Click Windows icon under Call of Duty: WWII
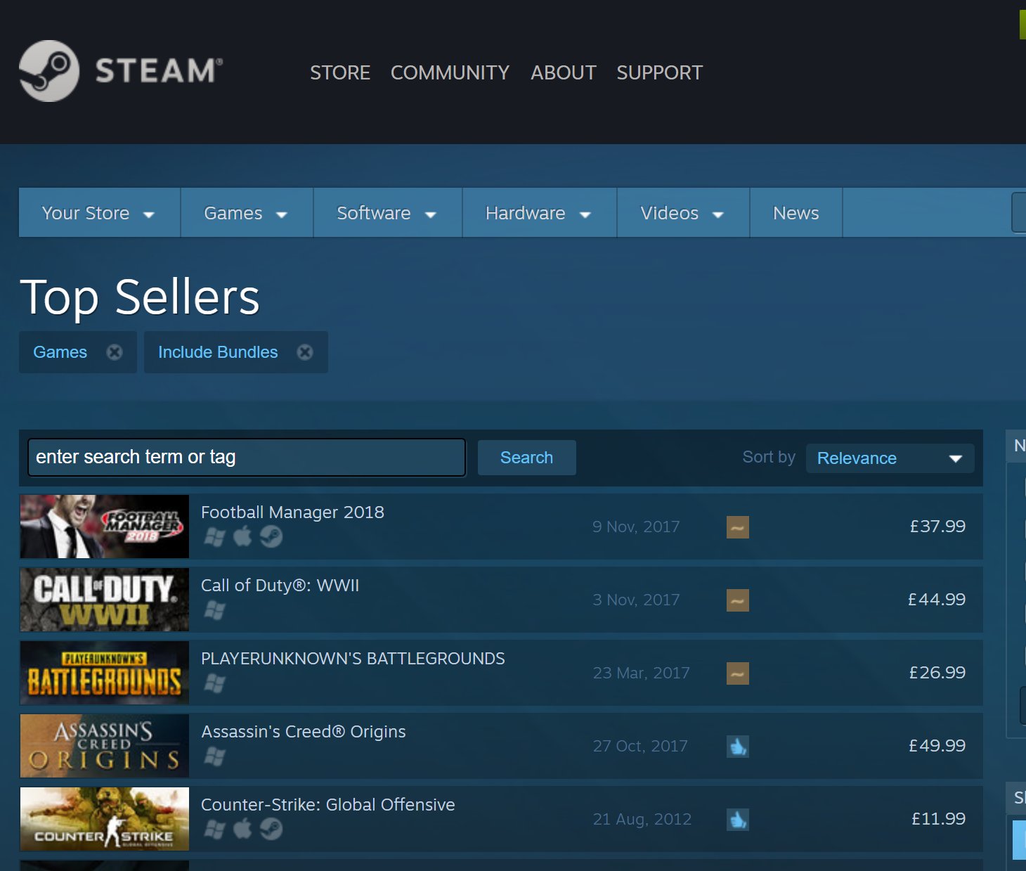The image size is (1026, 871). coord(214,610)
